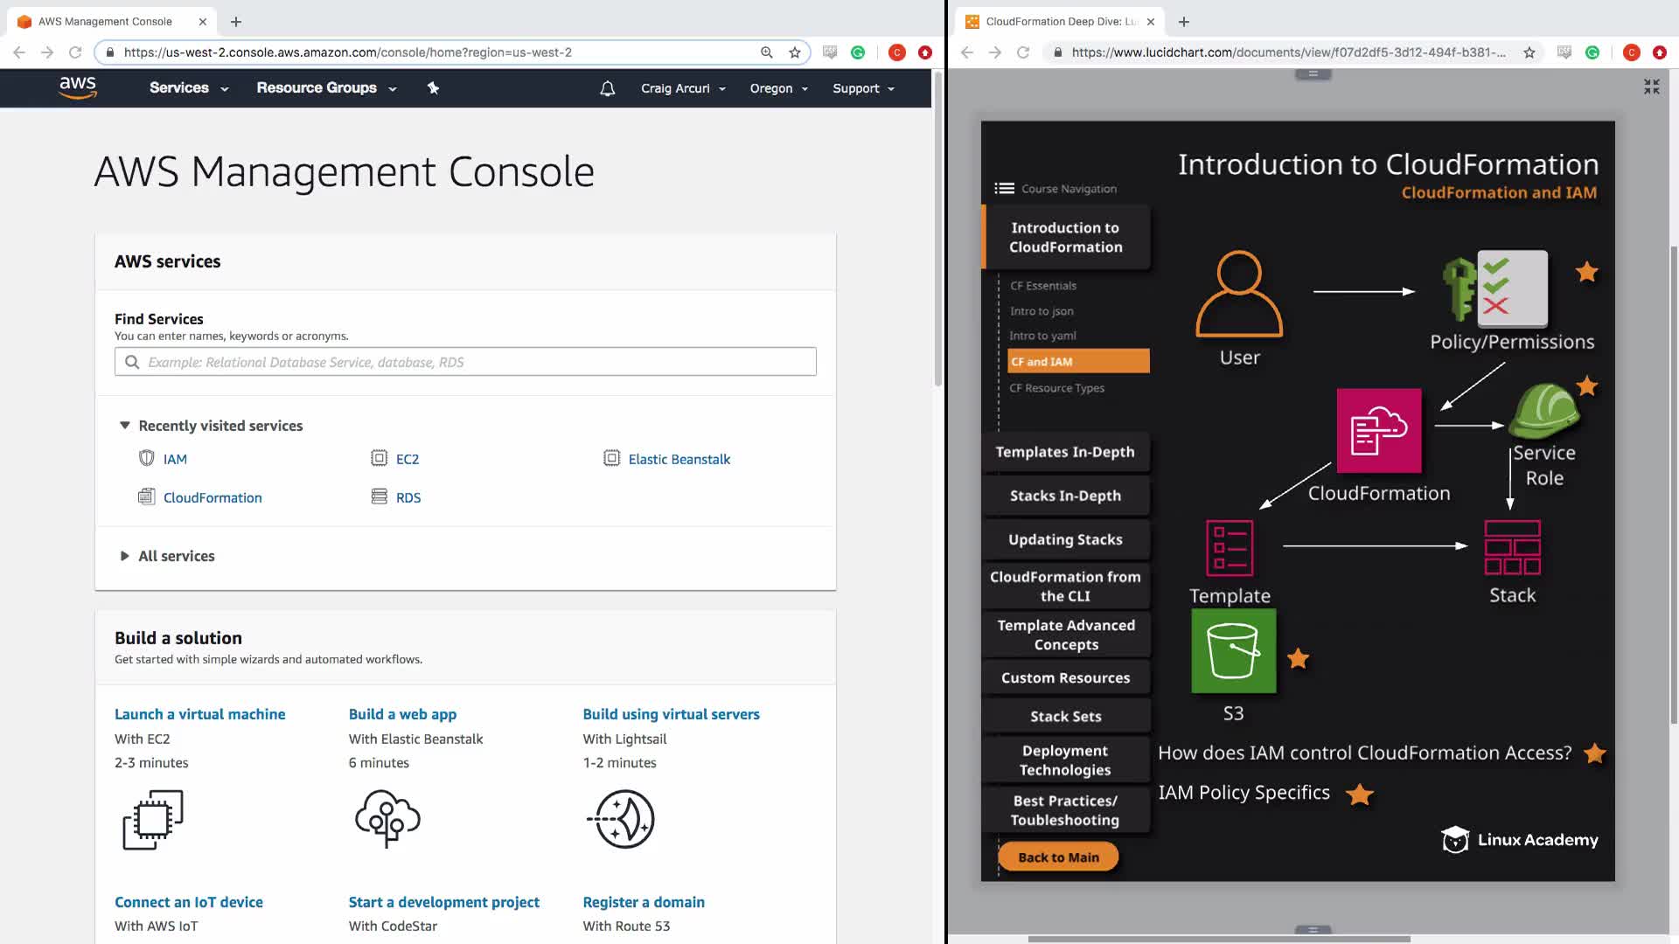Select Templates In-Depth in course navigation
This screenshot has width=1679, height=944.
1064,452
